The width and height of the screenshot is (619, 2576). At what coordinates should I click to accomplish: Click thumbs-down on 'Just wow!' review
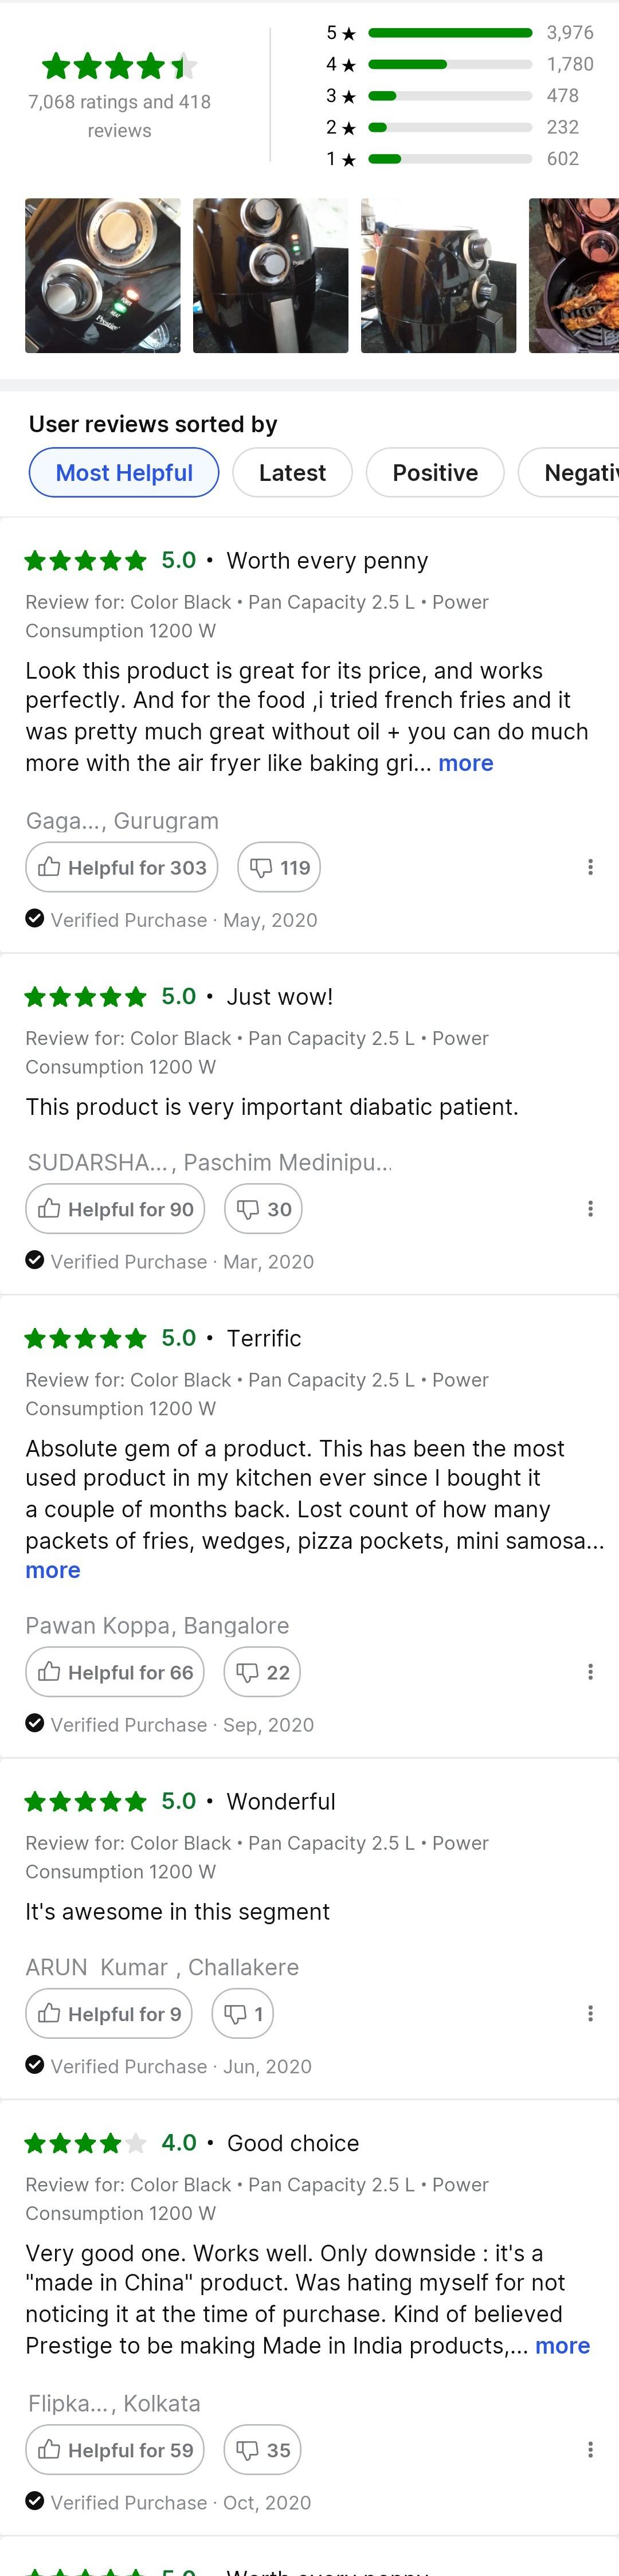tap(263, 1209)
